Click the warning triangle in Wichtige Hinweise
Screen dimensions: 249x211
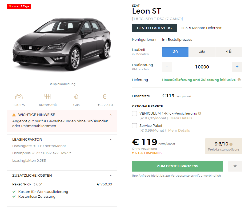[14, 115]
